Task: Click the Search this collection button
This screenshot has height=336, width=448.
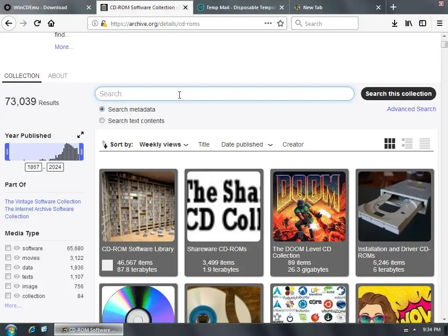Action: (398, 94)
